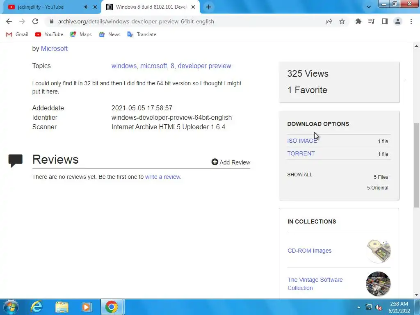Select the Windows 8 Build 8102.101 tab
The height and width of the screenshot is (315, 420).
151,7
